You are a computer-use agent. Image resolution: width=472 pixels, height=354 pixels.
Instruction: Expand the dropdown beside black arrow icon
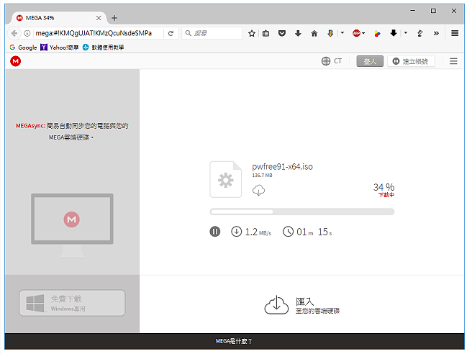[x=406, y=33]
